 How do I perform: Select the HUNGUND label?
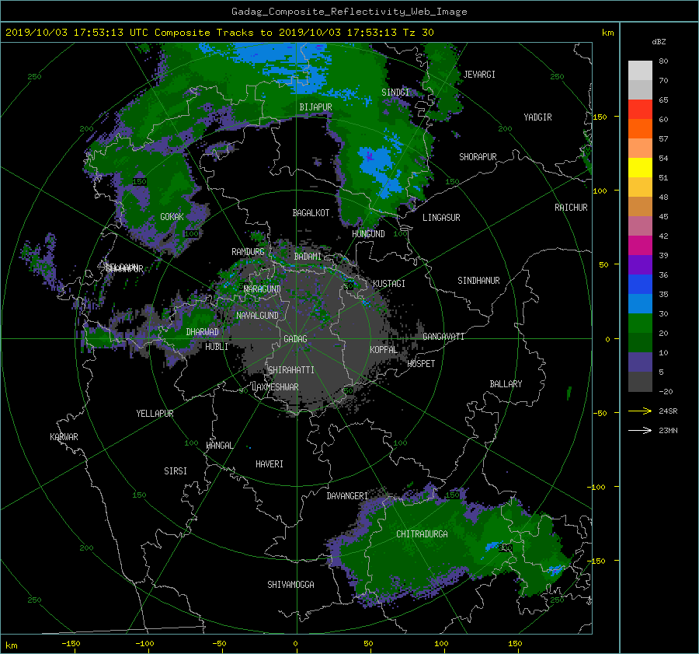[x=368, y=234]
